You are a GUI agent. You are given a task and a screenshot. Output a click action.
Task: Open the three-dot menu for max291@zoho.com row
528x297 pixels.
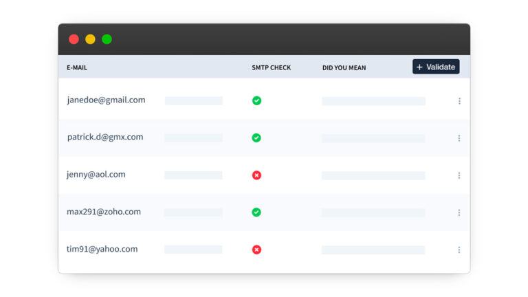pyautogui.click(x=459, y=212)
